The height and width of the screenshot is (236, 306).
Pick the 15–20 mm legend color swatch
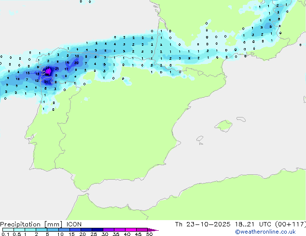(x=75, y=230)
